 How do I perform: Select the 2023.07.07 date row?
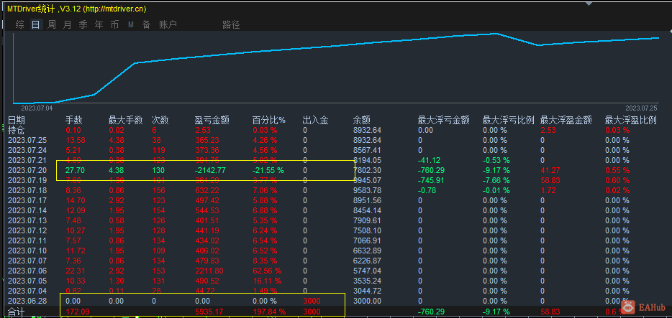click(27, 261)
